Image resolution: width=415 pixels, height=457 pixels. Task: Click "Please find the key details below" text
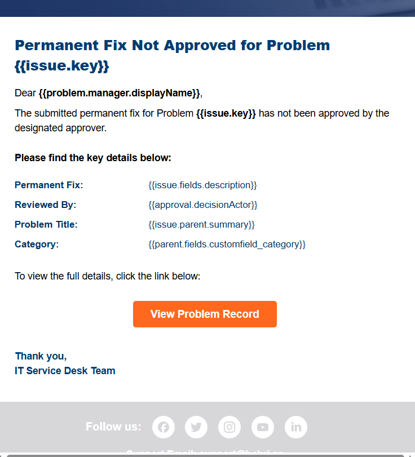pyautogui.click(x=93, y=158)
